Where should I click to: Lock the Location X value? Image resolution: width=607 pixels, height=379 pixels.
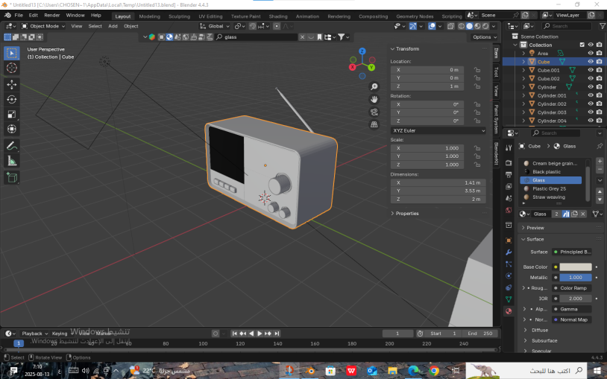coord(477,70)
